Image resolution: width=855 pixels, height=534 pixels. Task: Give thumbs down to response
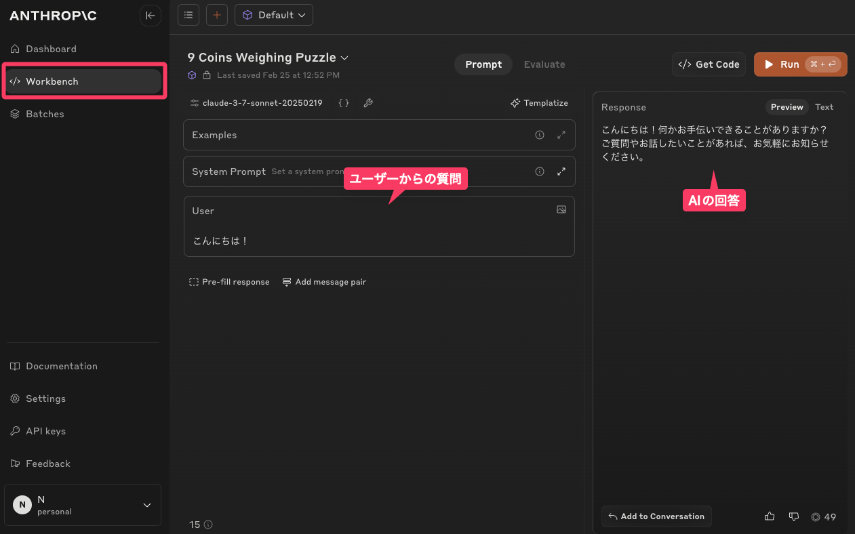793,516
